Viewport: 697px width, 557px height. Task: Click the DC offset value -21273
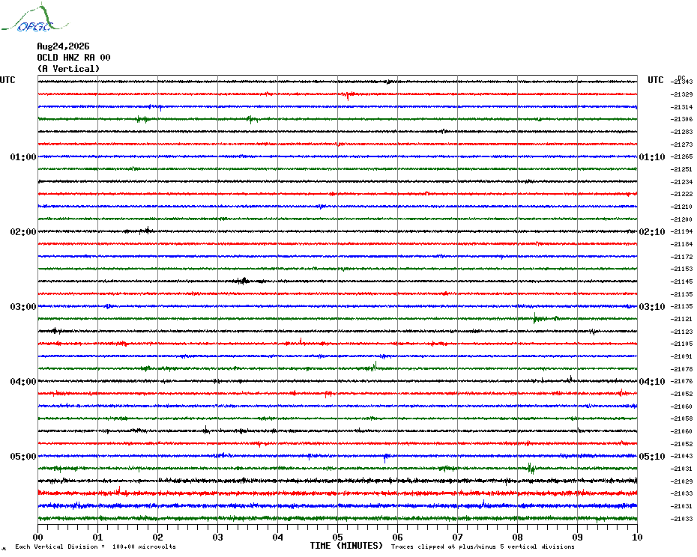[x=682, y=144]
